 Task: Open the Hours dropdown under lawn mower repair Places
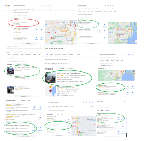coord(71,69)
